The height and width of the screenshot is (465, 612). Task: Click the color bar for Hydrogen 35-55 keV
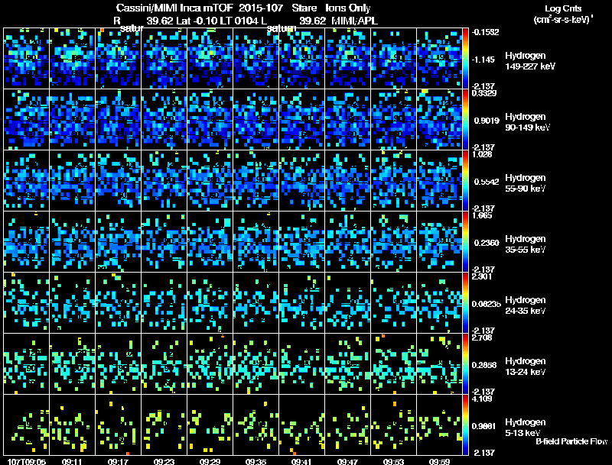pyautogui.click(x=465, y=242)
